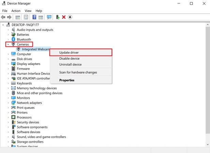This screenshot has height=153, width=210.
Task: Click the Audio inputs and outputs speaker icon
Action: [x=13, y=30]
